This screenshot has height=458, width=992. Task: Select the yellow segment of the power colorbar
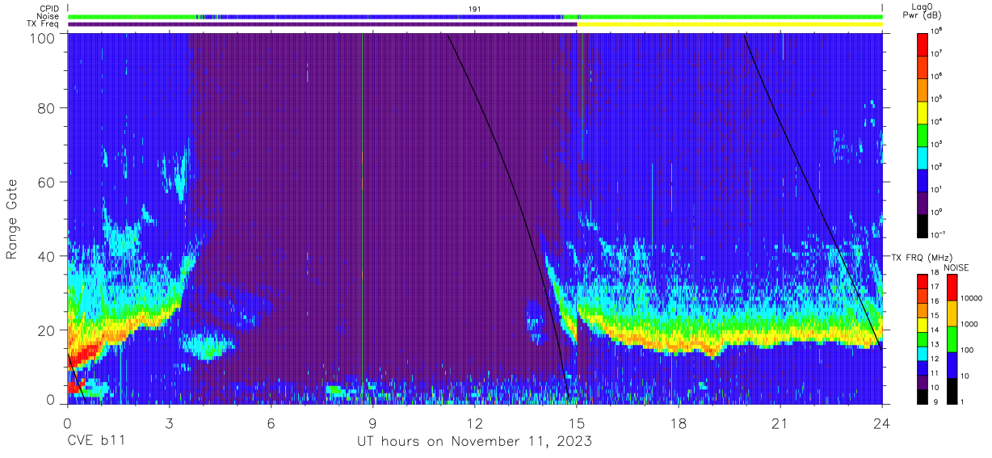point(923,112)
